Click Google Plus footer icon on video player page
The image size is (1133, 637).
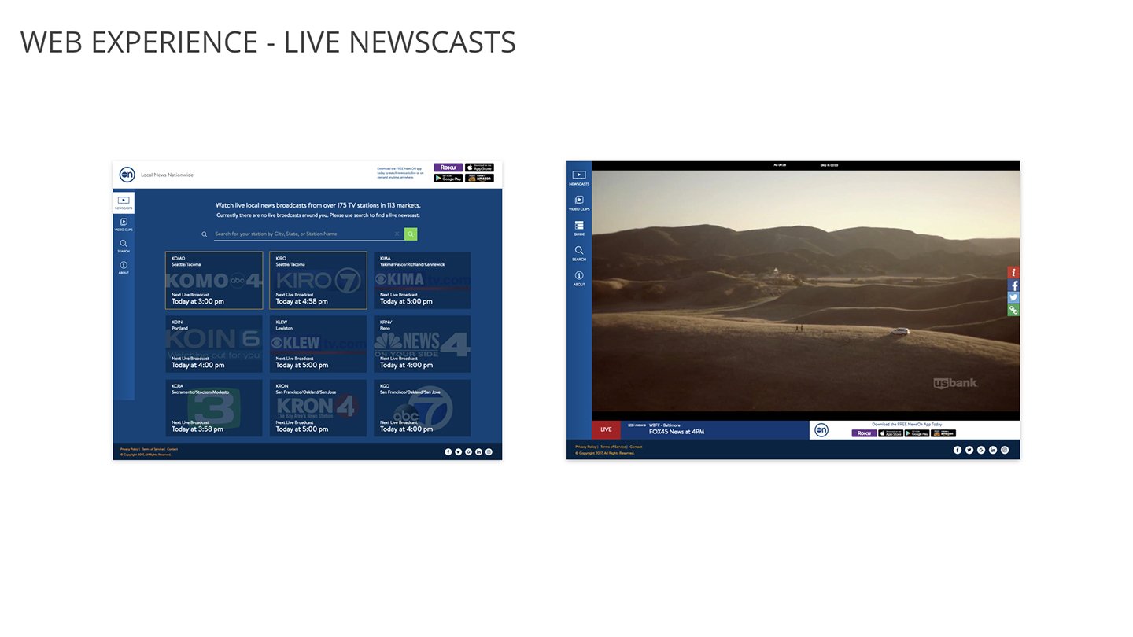pyautogui.click(x=981, y=450)
